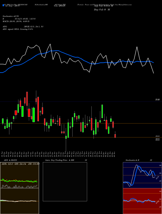Click 'ADX signal: SELL Growing @ 6%' text
The height and width of the screenshot is (214, 162).
[x=18, y=29]
